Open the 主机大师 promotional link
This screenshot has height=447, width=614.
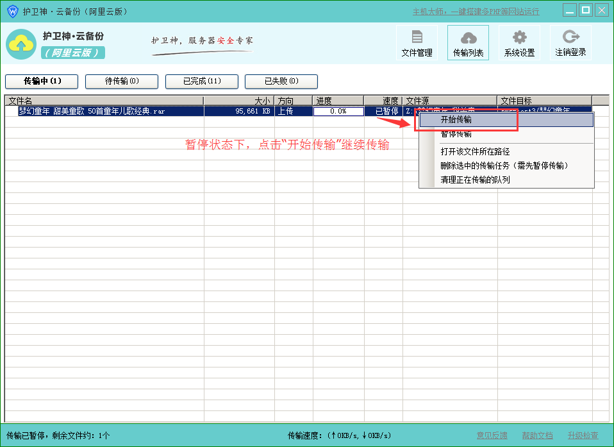[x=476, y=12]
